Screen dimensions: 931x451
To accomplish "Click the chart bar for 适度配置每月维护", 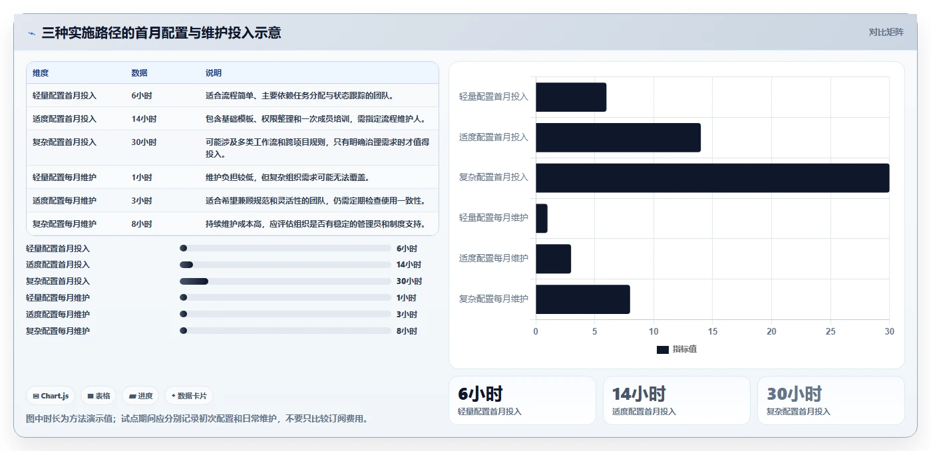I will pos(553,259).
